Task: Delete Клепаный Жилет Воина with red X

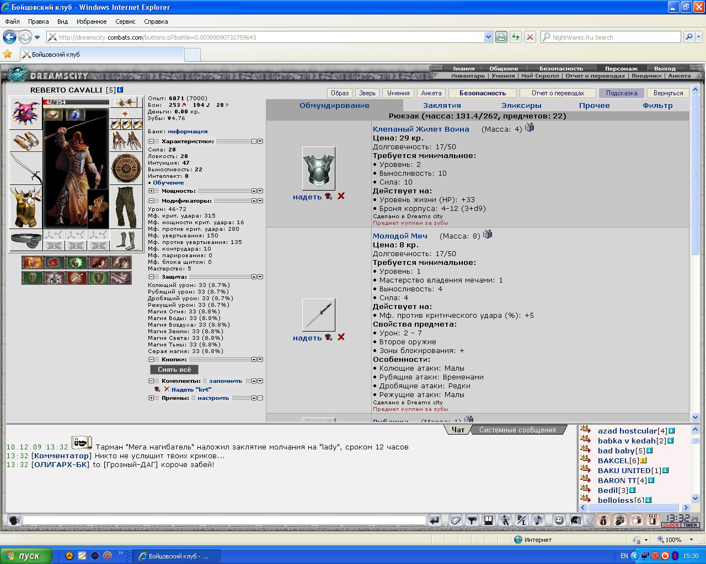Action: pos(341,196)
